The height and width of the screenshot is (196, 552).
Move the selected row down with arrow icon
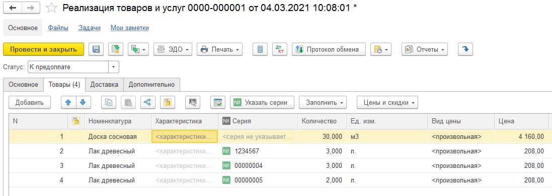coord(83,102)
